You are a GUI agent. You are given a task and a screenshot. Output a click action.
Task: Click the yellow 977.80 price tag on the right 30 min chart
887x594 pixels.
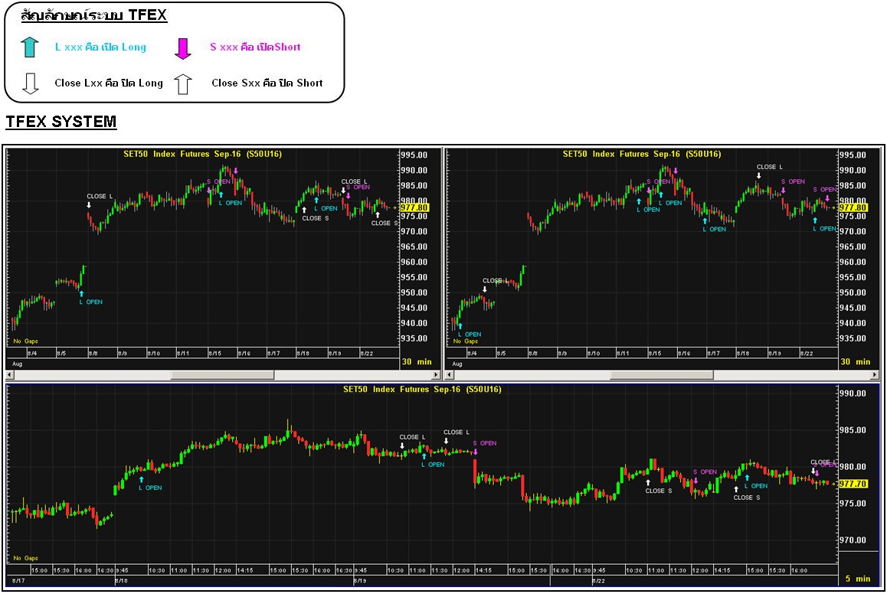point(853,208)
